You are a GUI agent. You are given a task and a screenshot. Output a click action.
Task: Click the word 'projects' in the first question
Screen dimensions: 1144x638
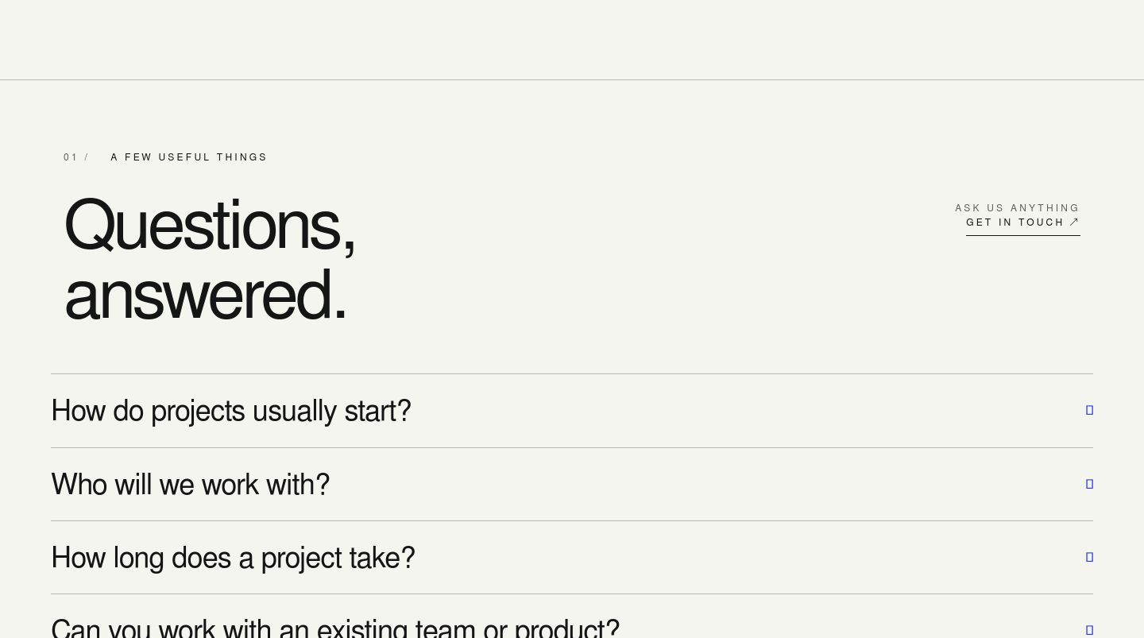(198, 412)
